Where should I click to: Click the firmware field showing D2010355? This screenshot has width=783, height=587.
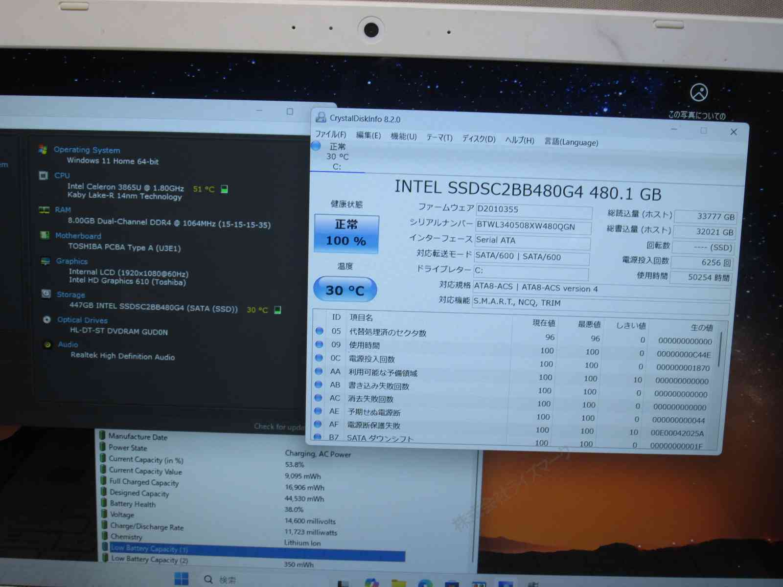(534, 210)
